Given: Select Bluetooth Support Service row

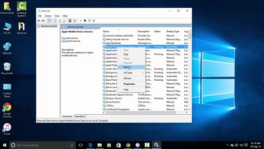Looking at the screenshot, I should pyautogui.click(x=145, y=95).
